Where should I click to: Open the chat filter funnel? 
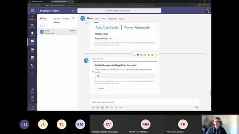tap(73, 18)
